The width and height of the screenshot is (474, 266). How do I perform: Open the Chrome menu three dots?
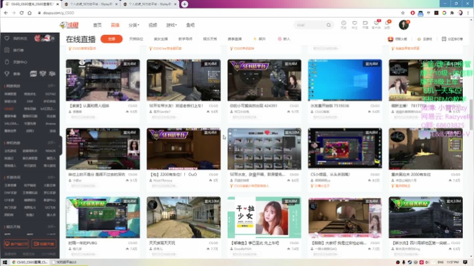point(468,13)
